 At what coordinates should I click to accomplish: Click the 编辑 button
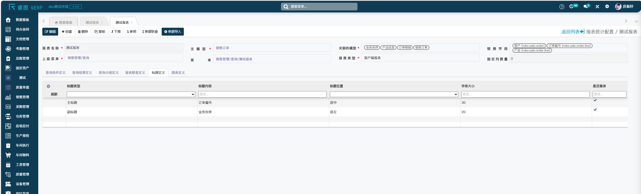coord(50,32)
